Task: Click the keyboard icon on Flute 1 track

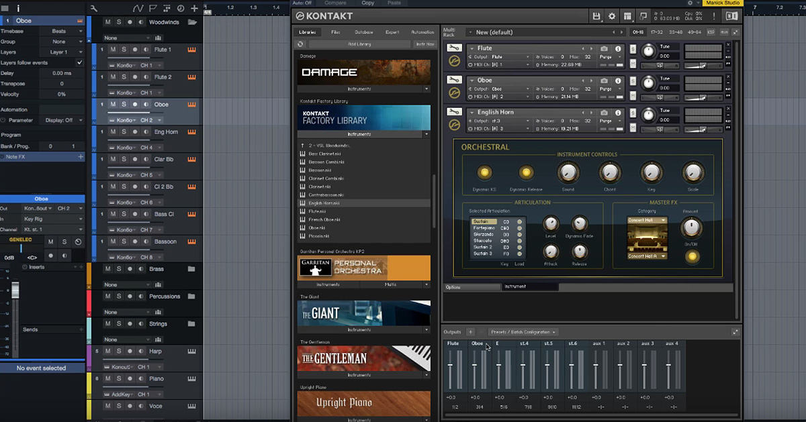Action: 191,50
